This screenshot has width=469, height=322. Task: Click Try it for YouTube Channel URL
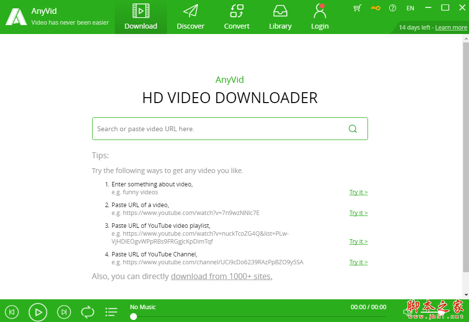pyautogui.click(x=359, y=262)
